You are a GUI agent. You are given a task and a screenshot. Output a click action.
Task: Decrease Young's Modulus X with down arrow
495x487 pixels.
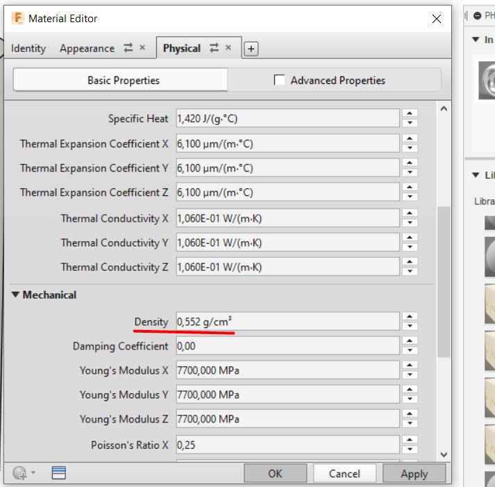(x=410, y=374)
